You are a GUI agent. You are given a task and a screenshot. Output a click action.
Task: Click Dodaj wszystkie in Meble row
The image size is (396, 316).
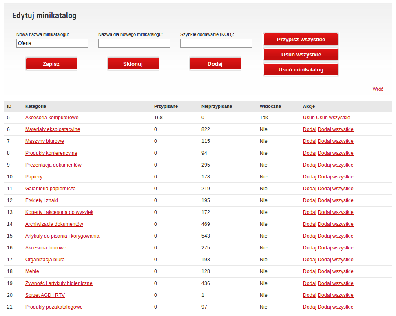pos(335,271)
